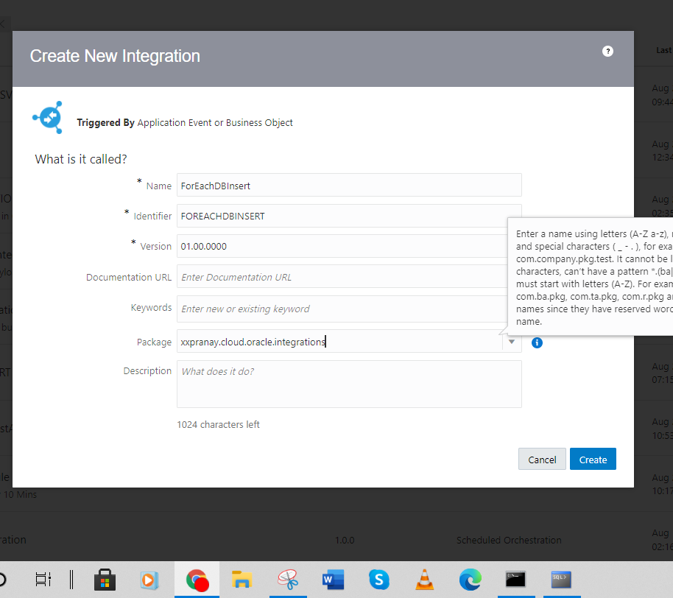Click the blue integration type icon

coord(47,117)
